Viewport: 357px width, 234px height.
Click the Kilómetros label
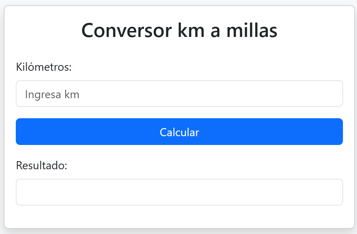pyautogui.click(x=44, y=67)
